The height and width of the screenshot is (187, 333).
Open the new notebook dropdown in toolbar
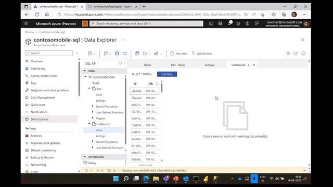tap(107, 54)
